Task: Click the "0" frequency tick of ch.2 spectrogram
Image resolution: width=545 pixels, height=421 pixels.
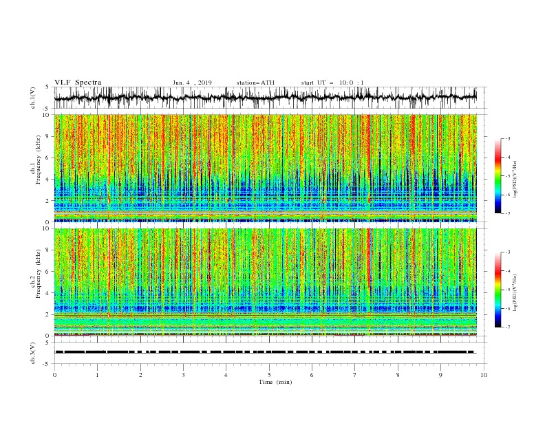Action: tap(49, 336)
